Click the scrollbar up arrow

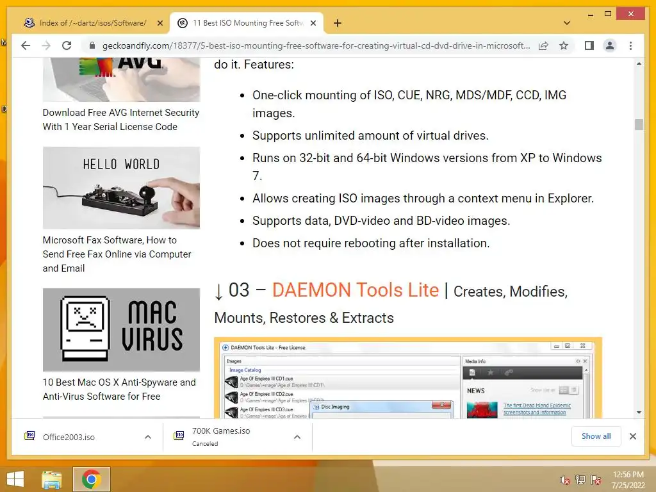point(639,63)
